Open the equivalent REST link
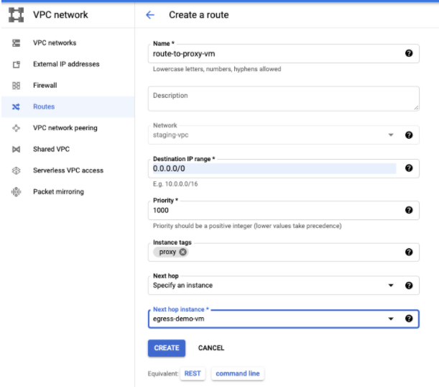This screenshot has width=439, height=387. (193, 373)
